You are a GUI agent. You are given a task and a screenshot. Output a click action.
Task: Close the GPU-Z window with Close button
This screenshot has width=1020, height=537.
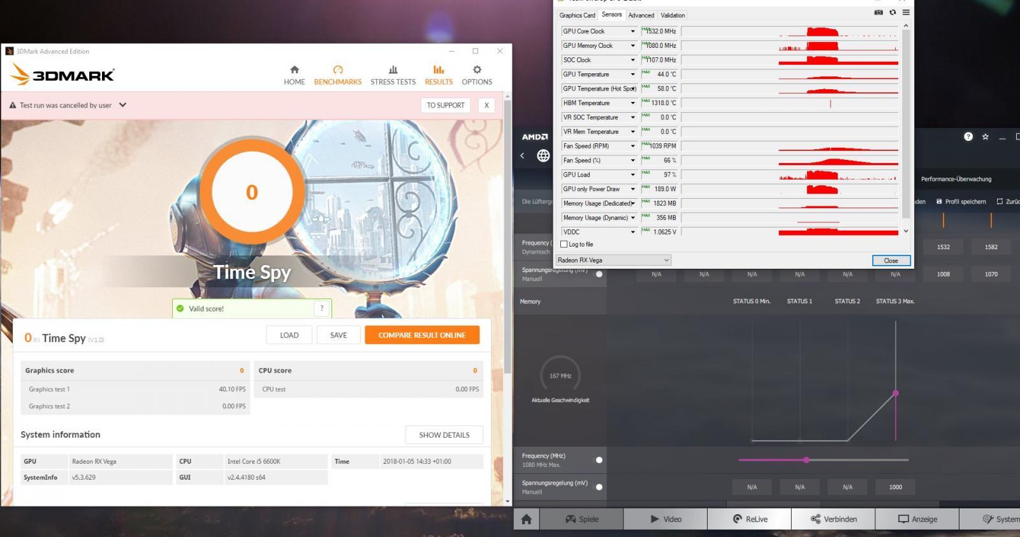point(891,261)
